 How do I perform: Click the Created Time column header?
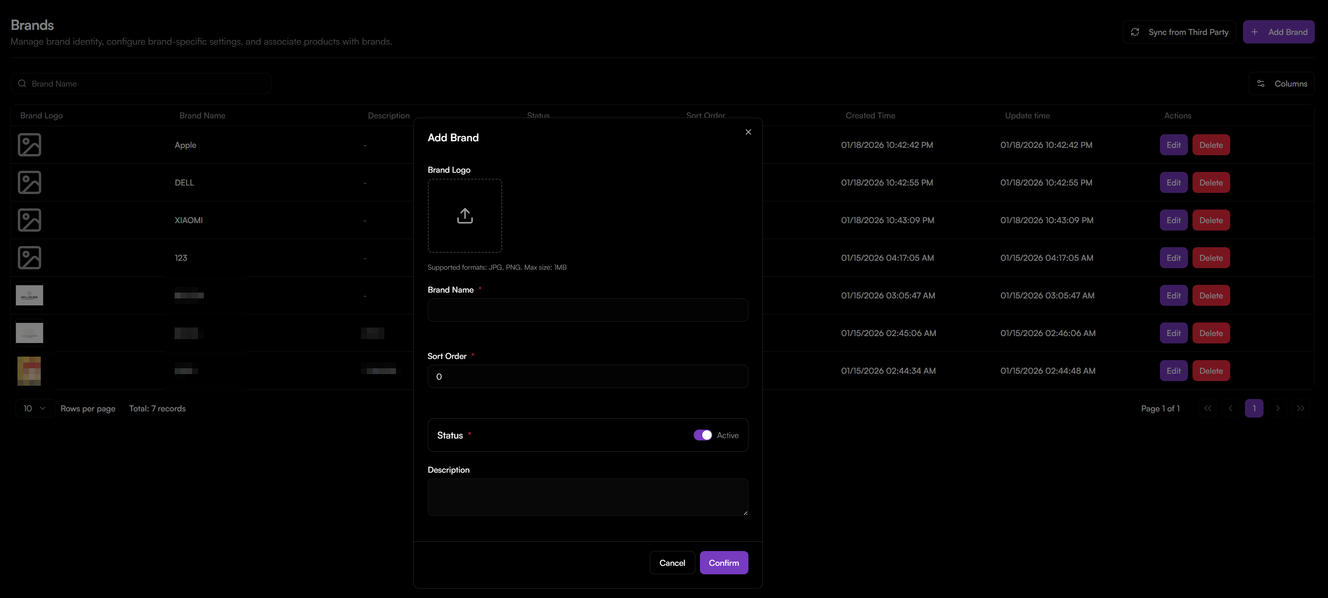pyautogui.click(x=870, y=116)
